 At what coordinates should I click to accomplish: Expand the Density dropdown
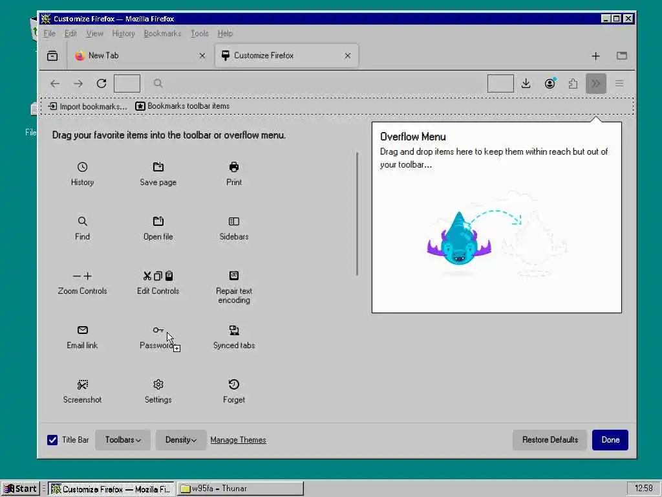(x=181, y=440)
